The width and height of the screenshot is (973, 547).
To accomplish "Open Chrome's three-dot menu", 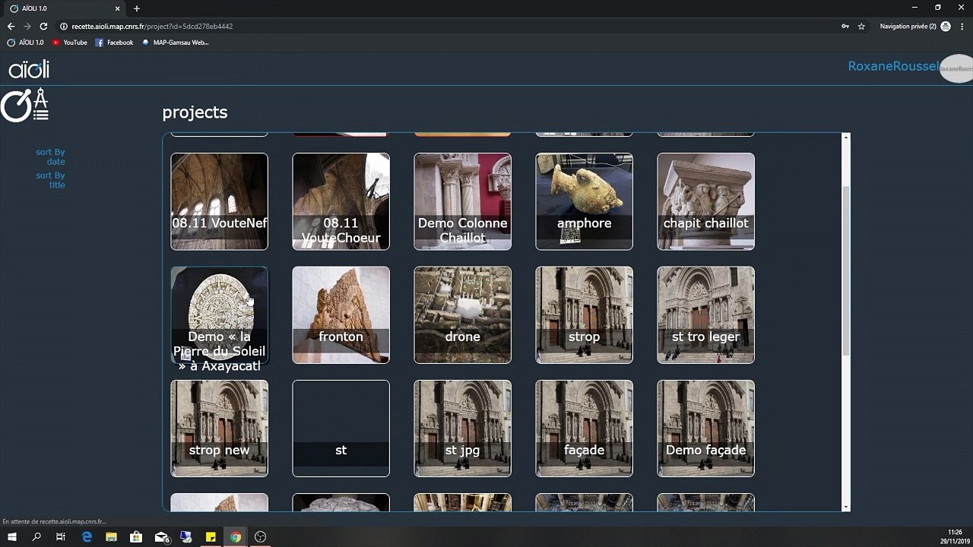I will [x=962, y=26].
